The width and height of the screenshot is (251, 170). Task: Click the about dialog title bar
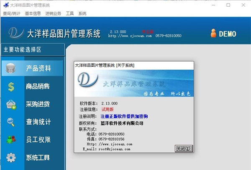tap(134, 65)
